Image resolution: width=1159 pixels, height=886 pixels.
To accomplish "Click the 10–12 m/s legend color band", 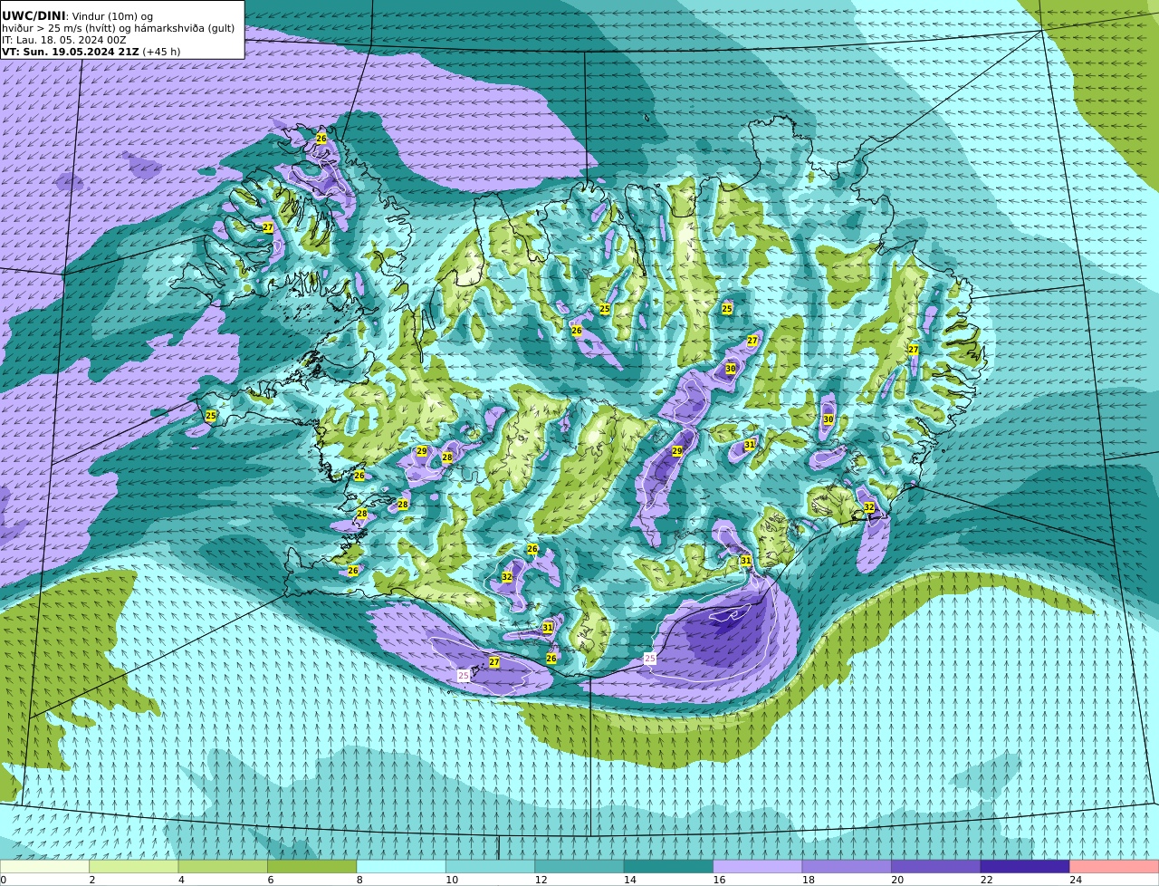I will [490, 866].
